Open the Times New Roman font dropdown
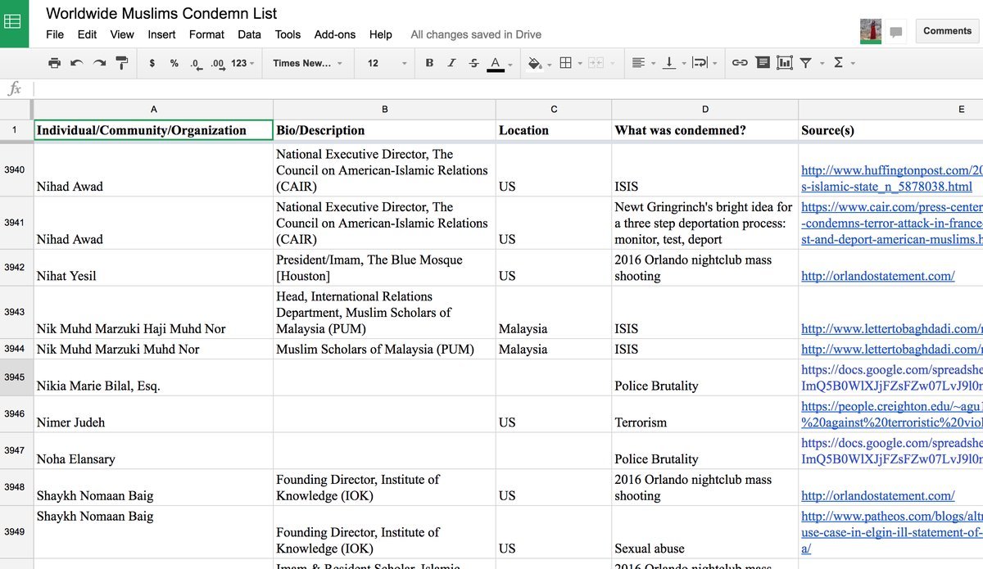This screenshot has width=983, height=569. click(307, 63)
